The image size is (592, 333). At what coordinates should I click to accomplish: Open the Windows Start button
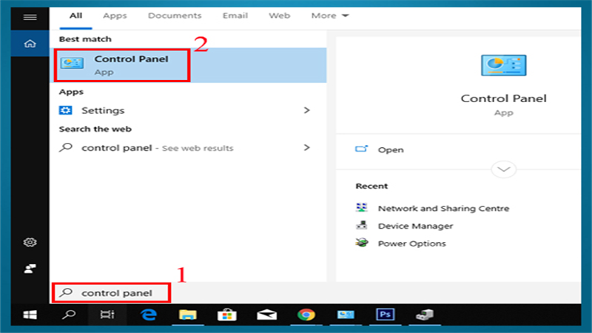click(30, 315)
